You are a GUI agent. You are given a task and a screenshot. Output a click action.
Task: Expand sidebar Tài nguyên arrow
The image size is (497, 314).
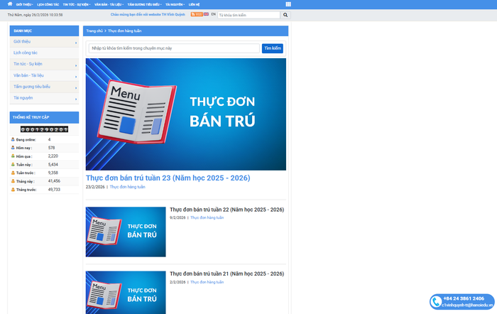coord(76,99)
